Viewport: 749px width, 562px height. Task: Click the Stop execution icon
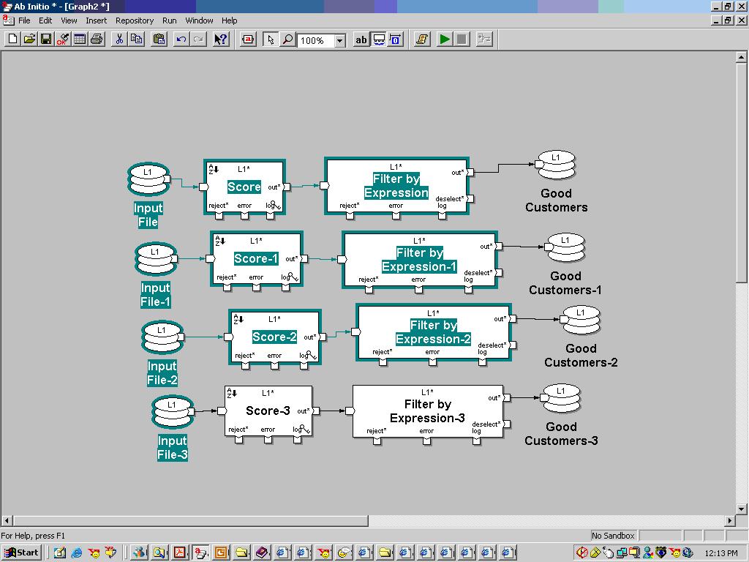pos(462,40)
